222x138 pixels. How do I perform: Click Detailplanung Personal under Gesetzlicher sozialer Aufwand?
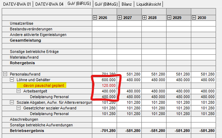point(49,114)
